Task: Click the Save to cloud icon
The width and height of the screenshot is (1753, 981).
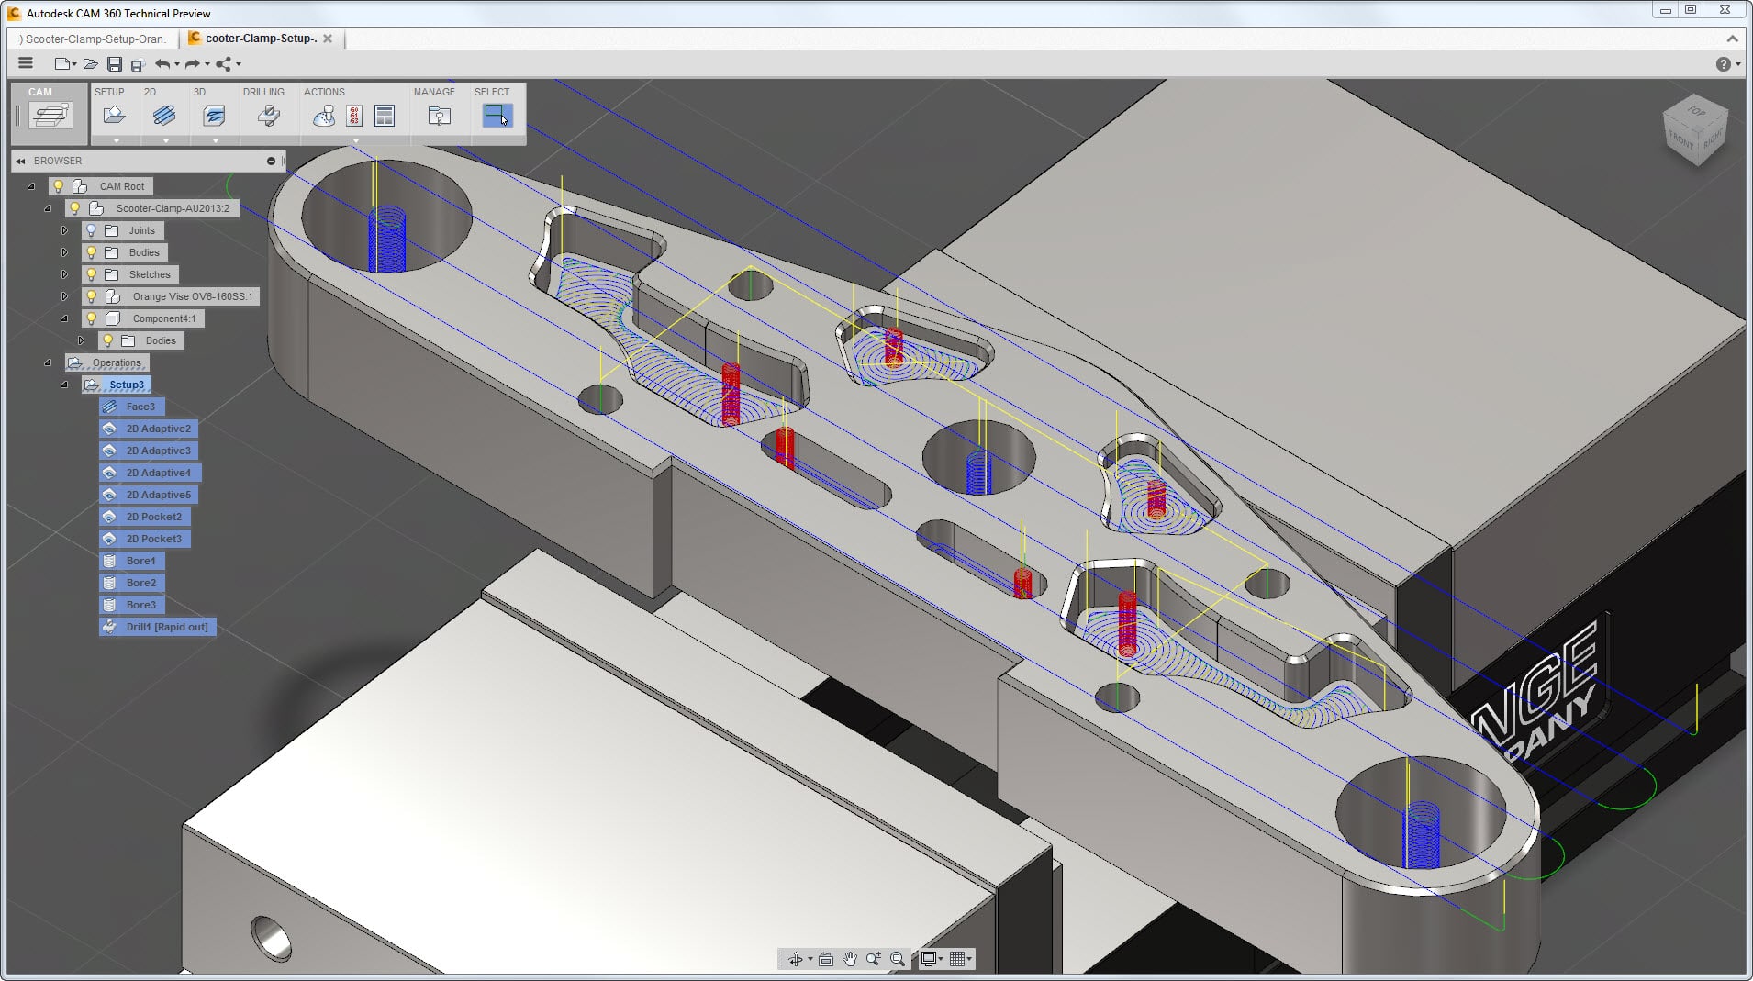Action: (138, 64)
